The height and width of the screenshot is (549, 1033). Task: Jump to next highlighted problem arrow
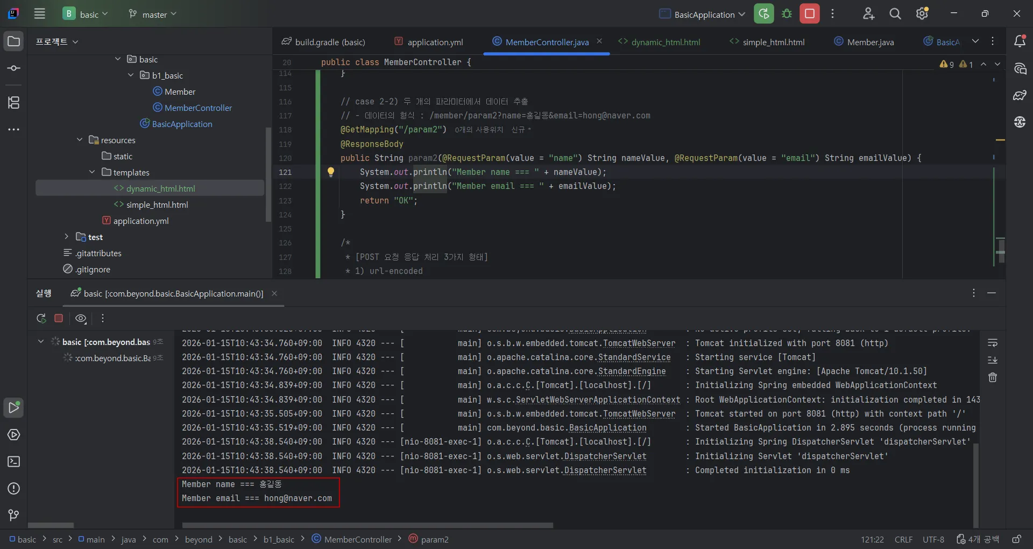[x=997, y=64]
